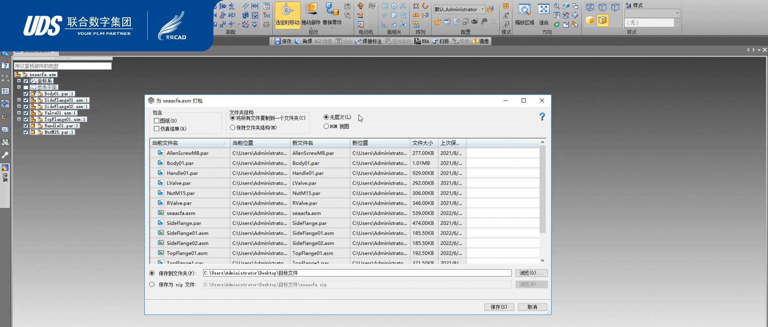Click the wireframe cube display icon

tap(590, 7)
